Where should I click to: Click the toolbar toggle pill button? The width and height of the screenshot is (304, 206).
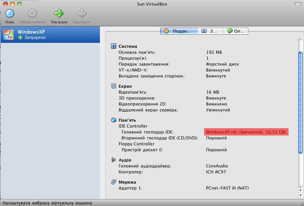click(x=298, y=4)
